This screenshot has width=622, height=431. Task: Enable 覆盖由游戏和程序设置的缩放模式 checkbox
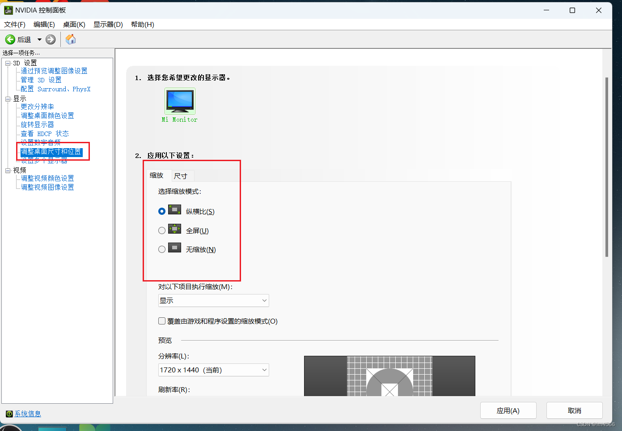point(162,321)
